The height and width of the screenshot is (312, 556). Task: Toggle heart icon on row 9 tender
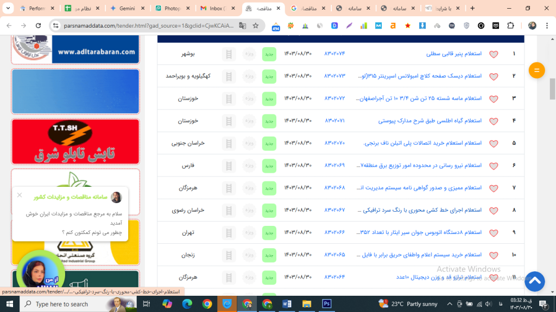click(494, 233)
